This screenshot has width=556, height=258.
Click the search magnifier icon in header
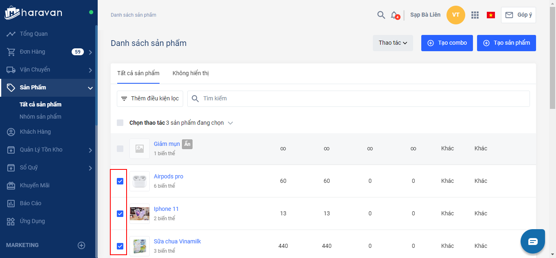pos(381,15)
